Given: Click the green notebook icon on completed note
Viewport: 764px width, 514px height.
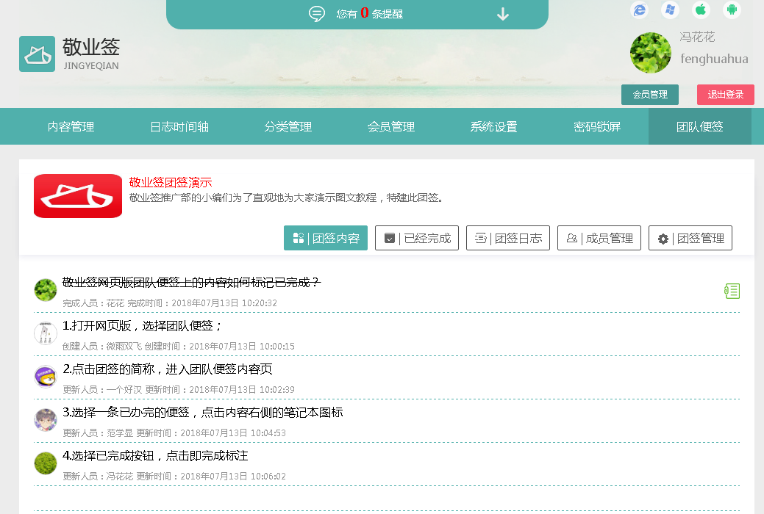Looking at the screenshot, I should point(732,291).
